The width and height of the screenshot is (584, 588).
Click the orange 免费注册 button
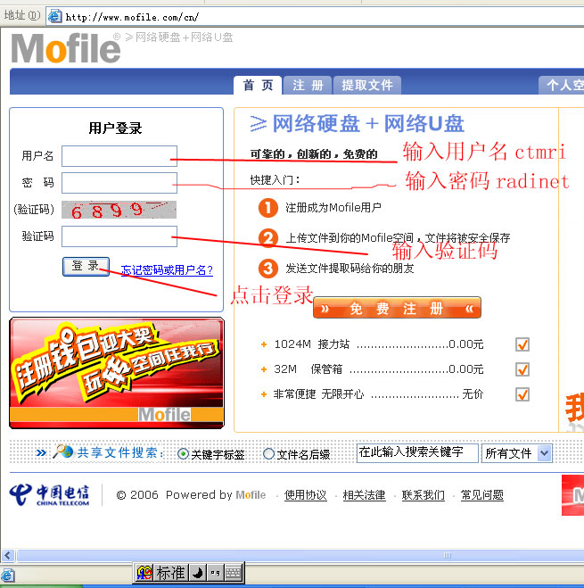point(397,308)
